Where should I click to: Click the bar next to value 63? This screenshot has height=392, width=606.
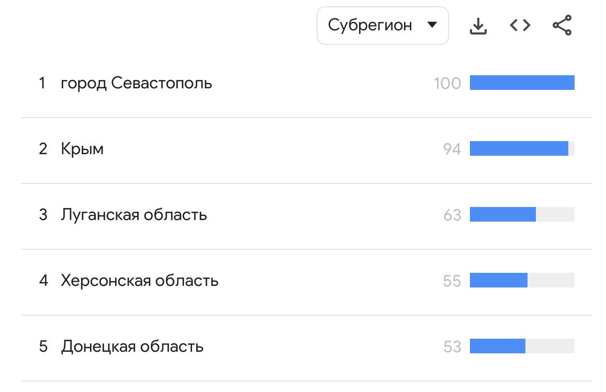[503, 214]
